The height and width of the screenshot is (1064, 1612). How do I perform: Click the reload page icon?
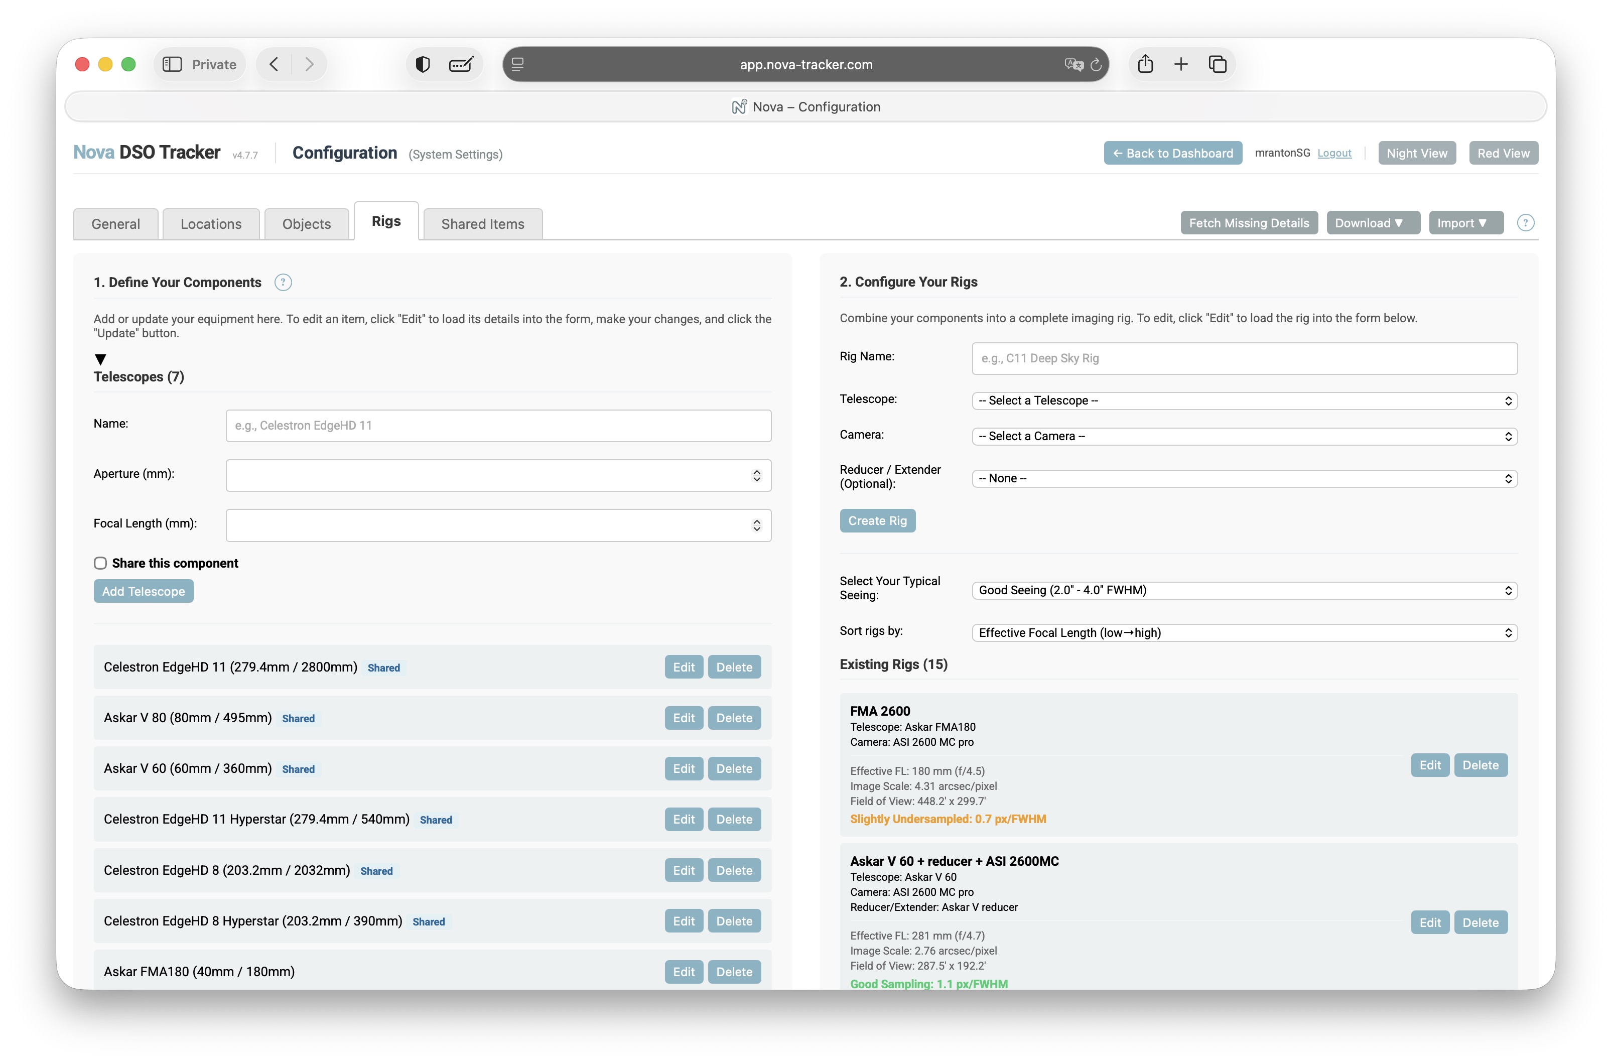coord(1096,64)
